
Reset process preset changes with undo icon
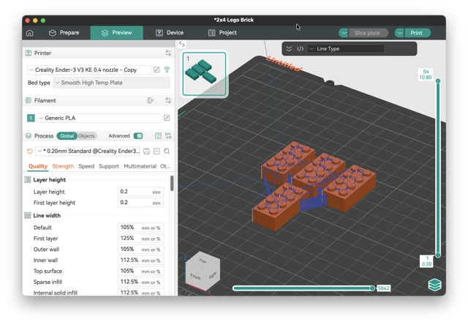30,151
